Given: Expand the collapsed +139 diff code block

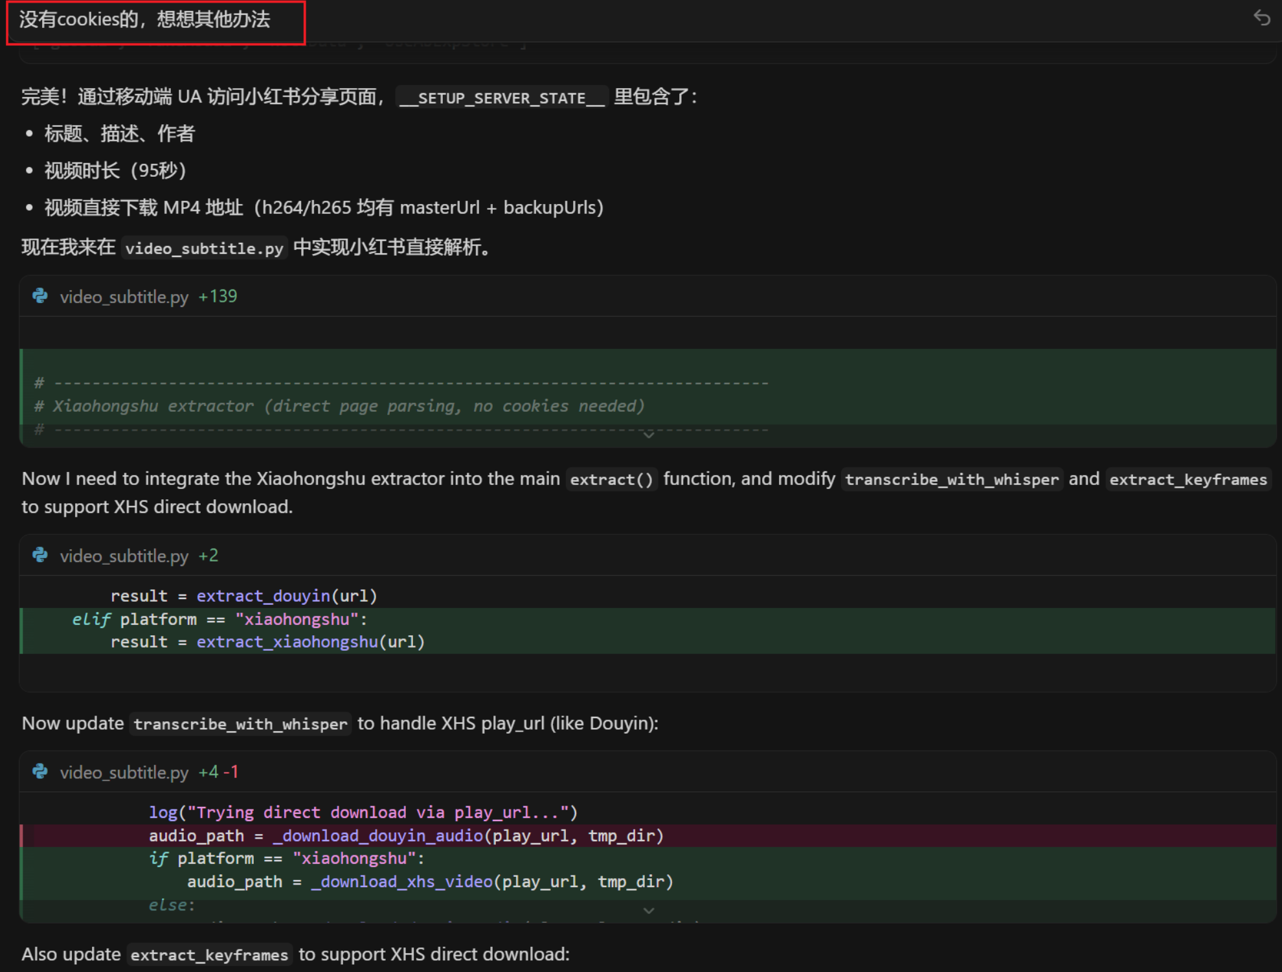Looking at the screenshot, I should click(x=648, y=435).
